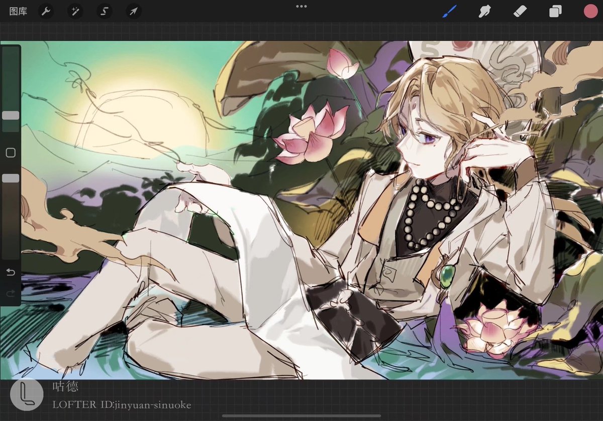Click the LOFTER logo circle
The width and height of the screenshot is (603, 421).
coord(27,394)
